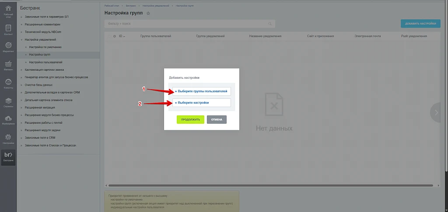Image resolution: width=448 pixels, height=212 pixels.
Task: Open the Магазин basket sidebar section
Action: coord(8,65)
